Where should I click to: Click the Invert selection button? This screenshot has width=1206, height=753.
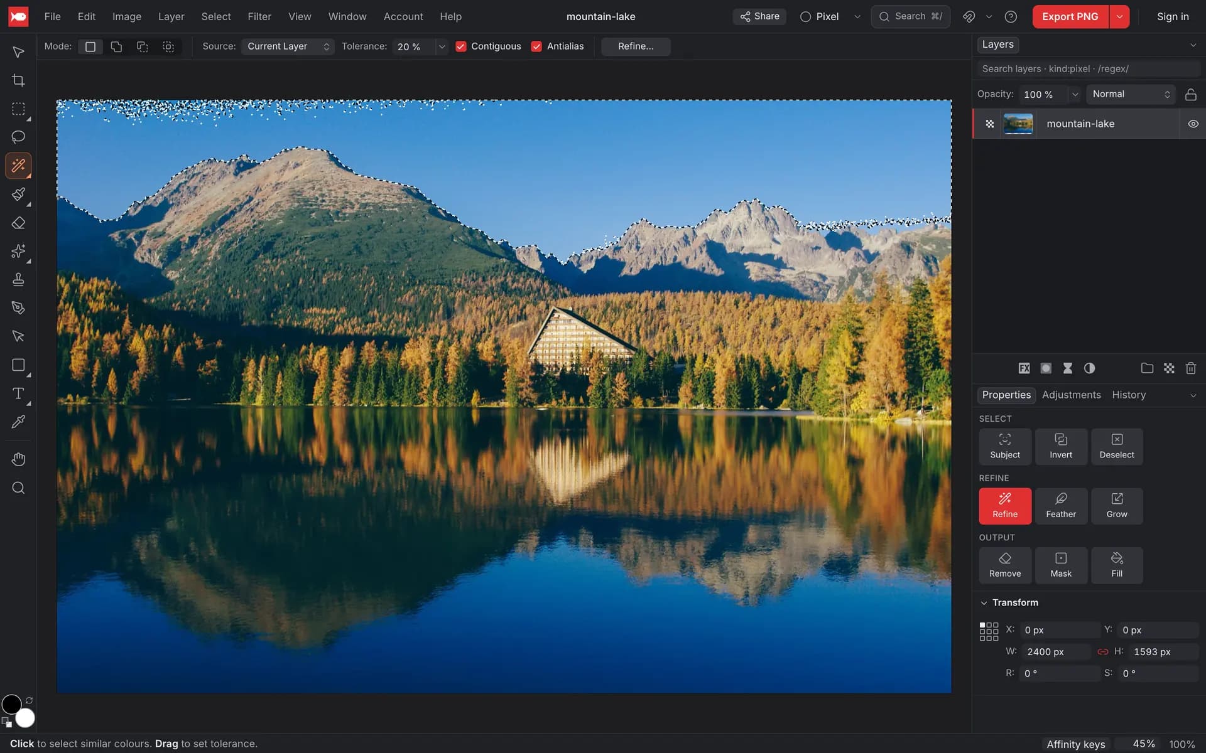pyautogui.click(x=1060, y=447)
